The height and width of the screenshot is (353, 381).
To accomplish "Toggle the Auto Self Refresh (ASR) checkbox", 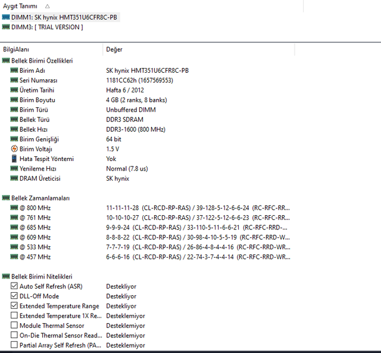I will pyautogui.click(x=14, y=286).
